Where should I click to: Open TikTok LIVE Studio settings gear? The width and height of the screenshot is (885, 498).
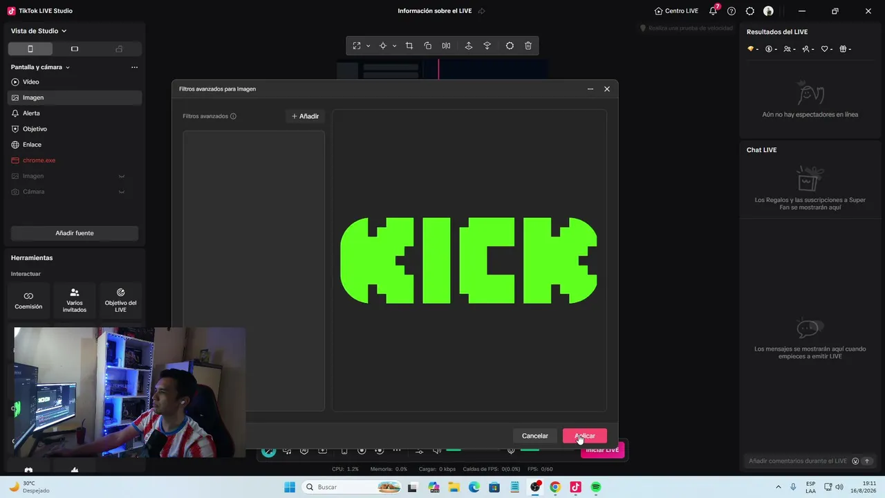pos(749,11)
